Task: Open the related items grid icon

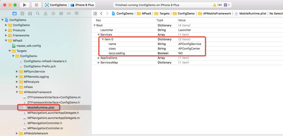Action: pos(95,13)
